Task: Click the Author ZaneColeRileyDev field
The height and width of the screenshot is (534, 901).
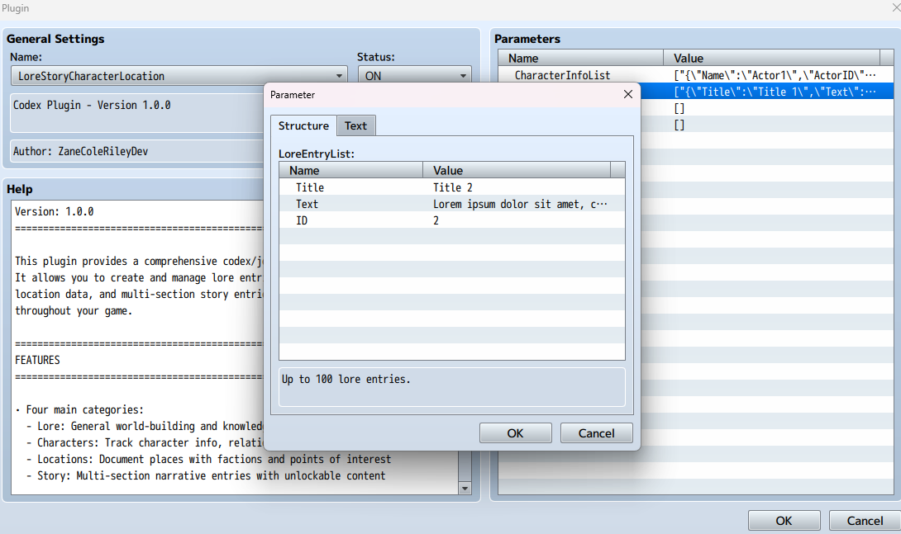Action: (x=138, y=151)
